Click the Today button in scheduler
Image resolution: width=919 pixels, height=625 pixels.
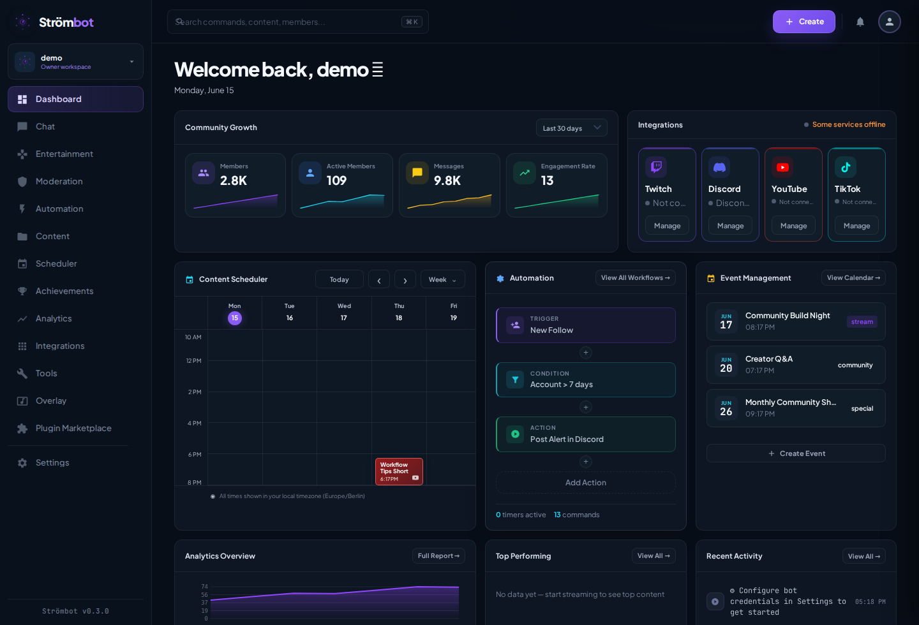[340, 279]
